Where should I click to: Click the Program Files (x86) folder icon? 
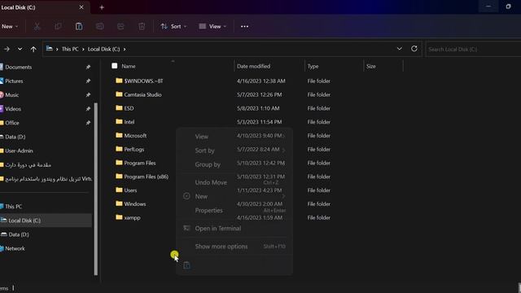coord(119,177)
